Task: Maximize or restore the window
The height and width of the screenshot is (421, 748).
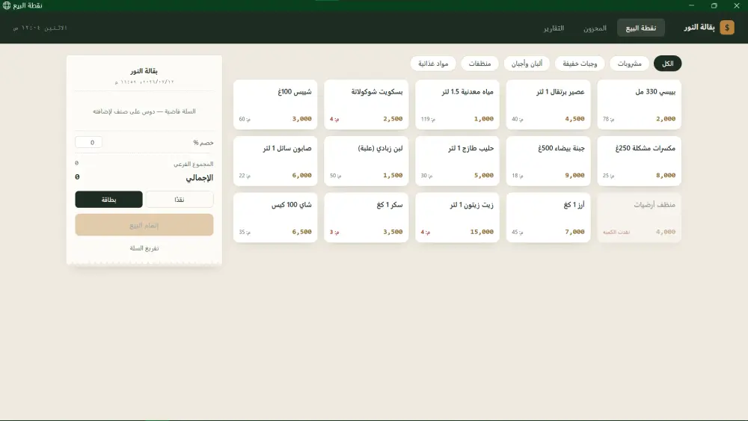Action: 714,6
